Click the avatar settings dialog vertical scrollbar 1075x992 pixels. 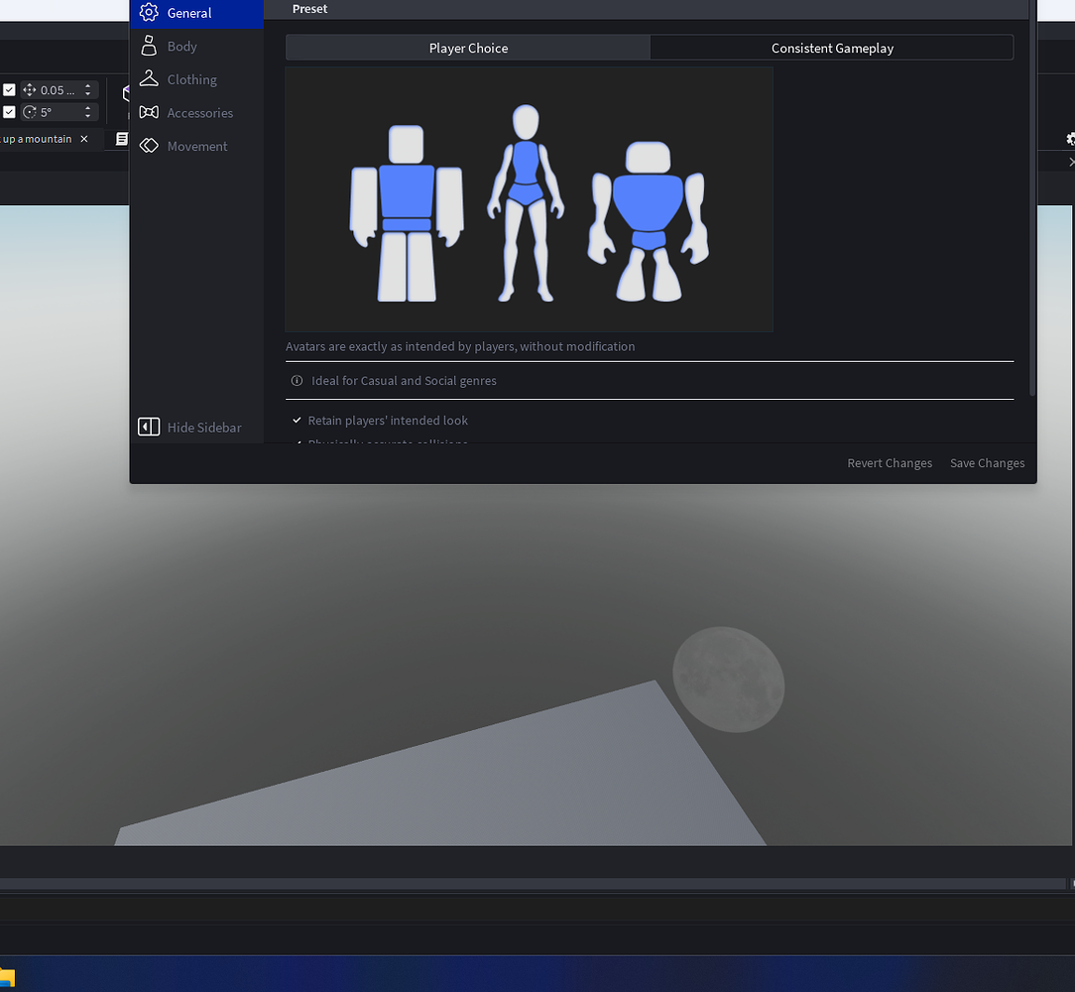pos(1031,199)
